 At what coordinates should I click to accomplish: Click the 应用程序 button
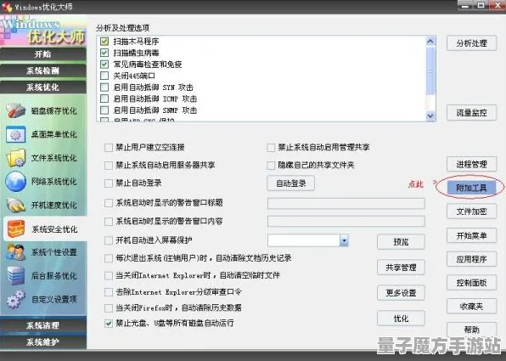(471, 259)
